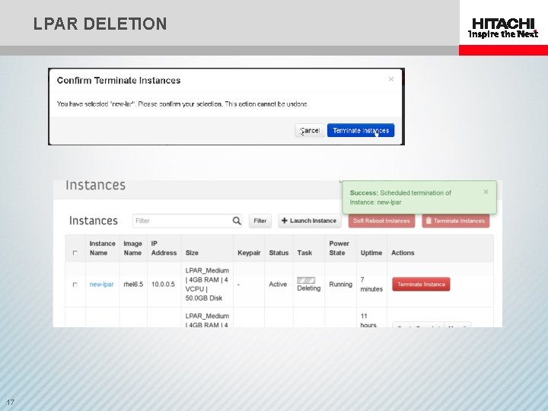Click the trash icon on Terminate Instances
The width and height of the screenshot is (548, 411).
pyautogui.click(x=429, y=221)
